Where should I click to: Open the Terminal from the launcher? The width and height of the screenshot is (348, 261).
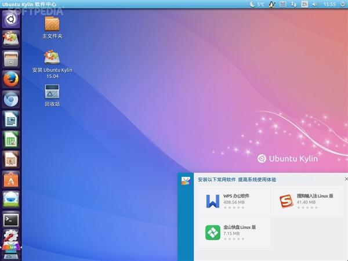point(10,219)
